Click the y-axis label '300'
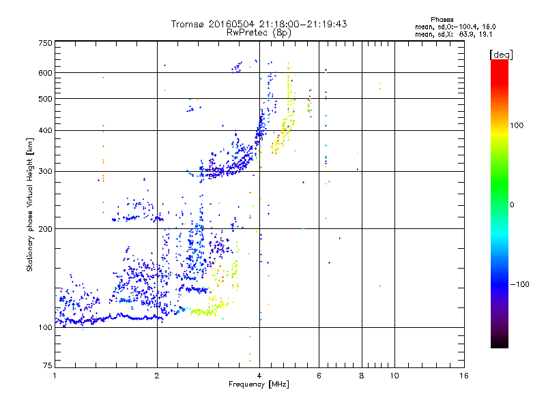546x409 pixels. pos(45,172)
